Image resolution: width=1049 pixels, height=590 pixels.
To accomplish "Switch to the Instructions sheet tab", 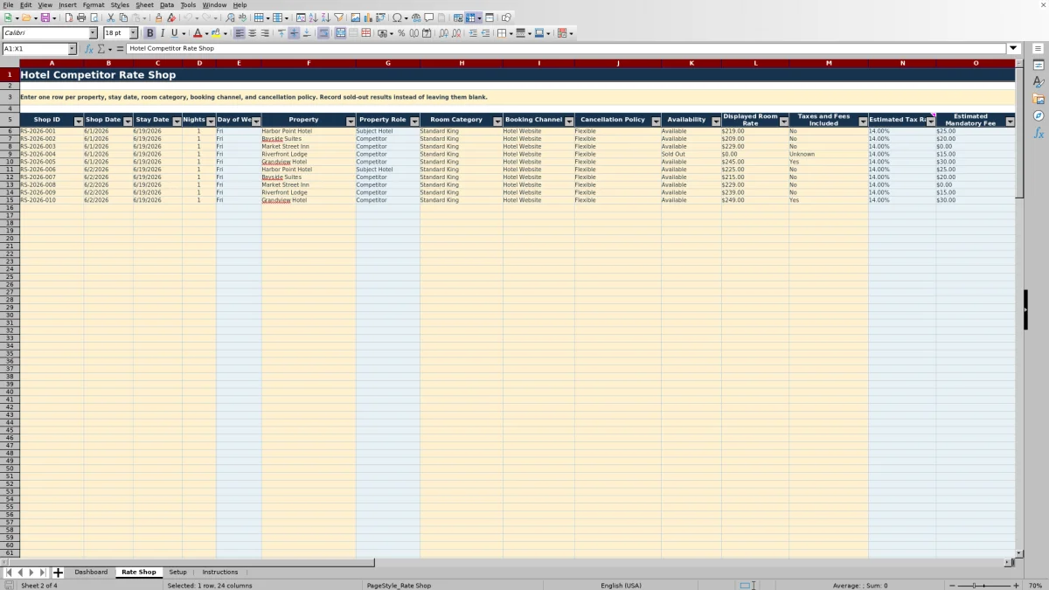I will click(x=220, y=572).
